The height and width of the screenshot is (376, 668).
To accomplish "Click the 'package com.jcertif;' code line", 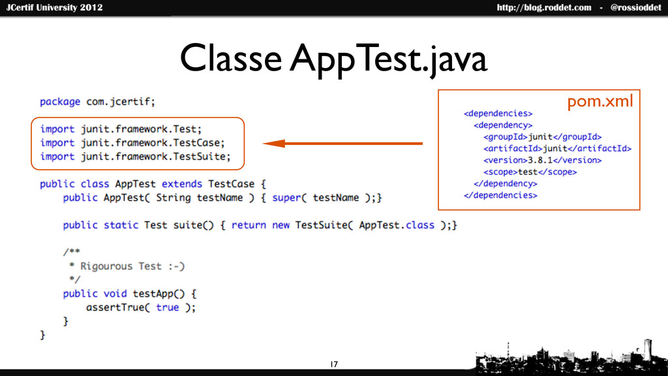I will point(98,102).
